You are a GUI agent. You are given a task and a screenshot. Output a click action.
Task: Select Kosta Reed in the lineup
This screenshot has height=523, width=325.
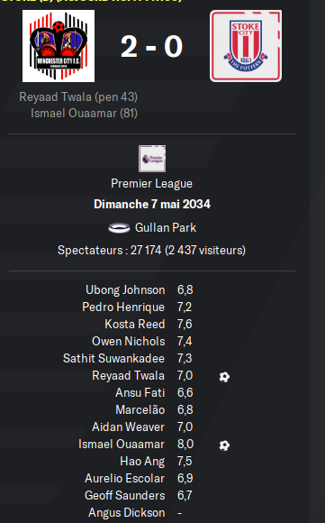(x=134, y=325)
